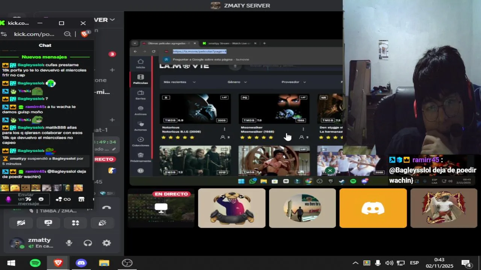Open site settings icon left of kick.com URL

point(4,34)
